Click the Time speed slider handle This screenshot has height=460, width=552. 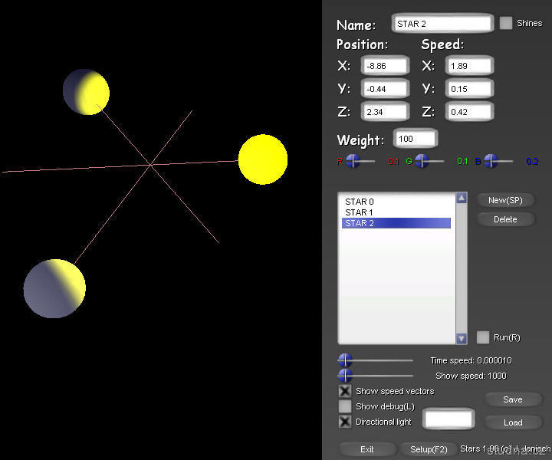[345, 360]
